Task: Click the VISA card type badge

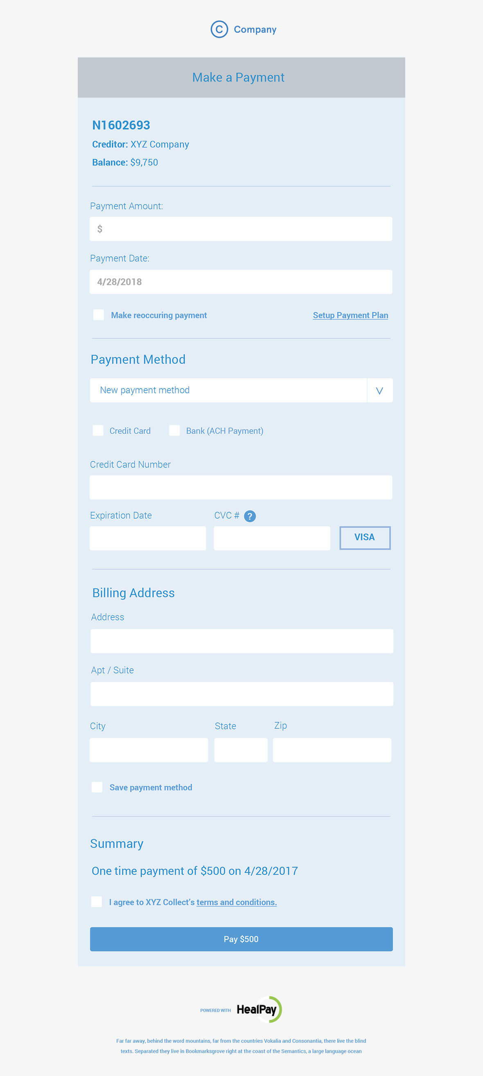Action: (x=365, y=537)
